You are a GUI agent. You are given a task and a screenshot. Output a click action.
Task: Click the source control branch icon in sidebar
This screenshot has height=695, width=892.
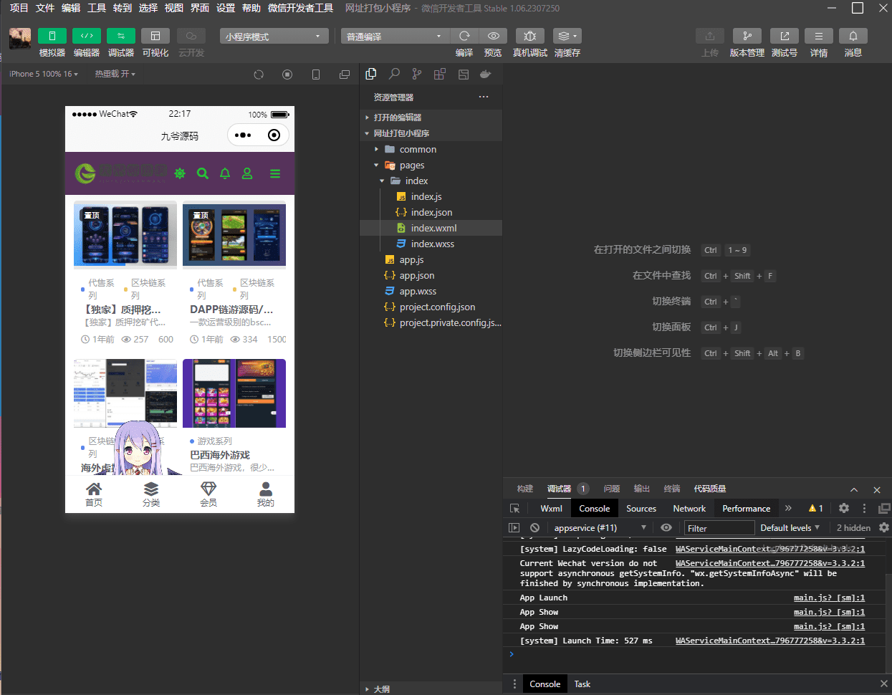pos(417,74)
